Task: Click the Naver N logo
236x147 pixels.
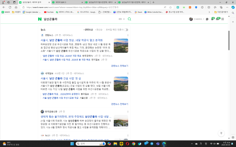Action: point(40,19)
